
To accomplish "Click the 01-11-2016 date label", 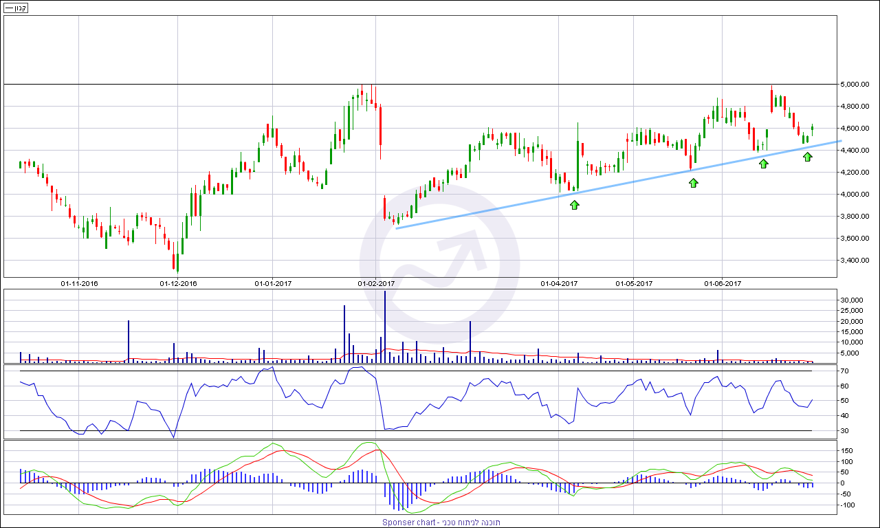I will tap(80, 283).
